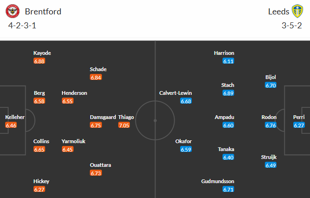
Task: Select player Yarmoliuk in the lineup
Action: (x=74, y=141)
